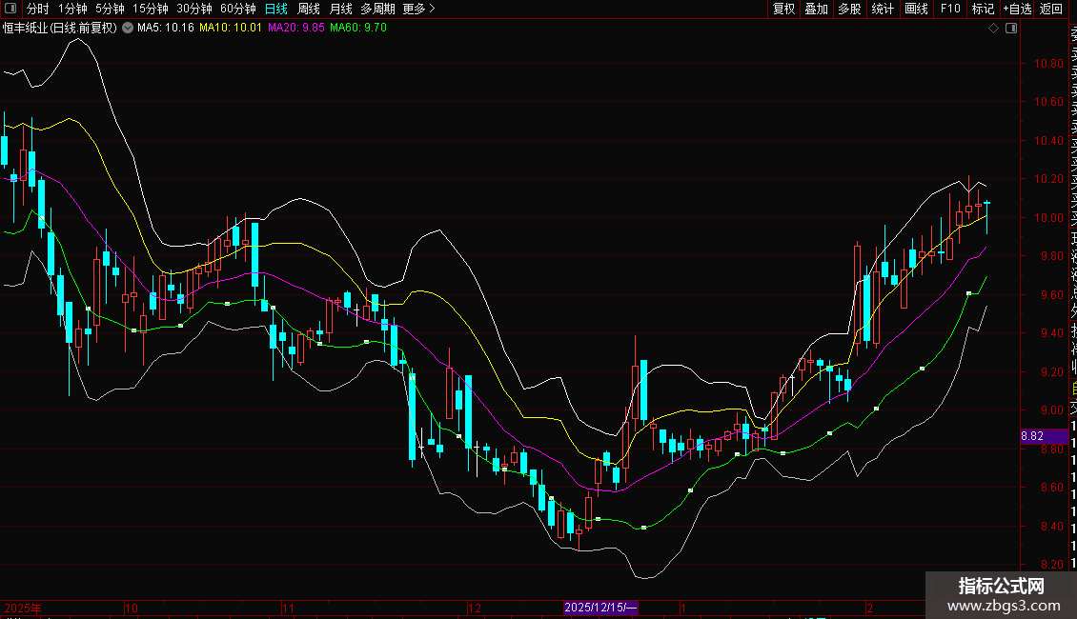Click the 8.82 price label on axis
The width and height of the screenshot is (1077, 619).
1033,436
